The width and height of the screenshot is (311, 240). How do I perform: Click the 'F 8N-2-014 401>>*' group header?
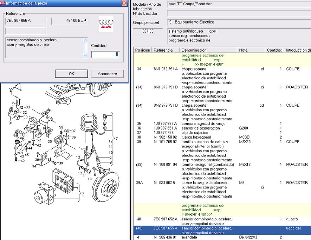[x=197, y=214]
